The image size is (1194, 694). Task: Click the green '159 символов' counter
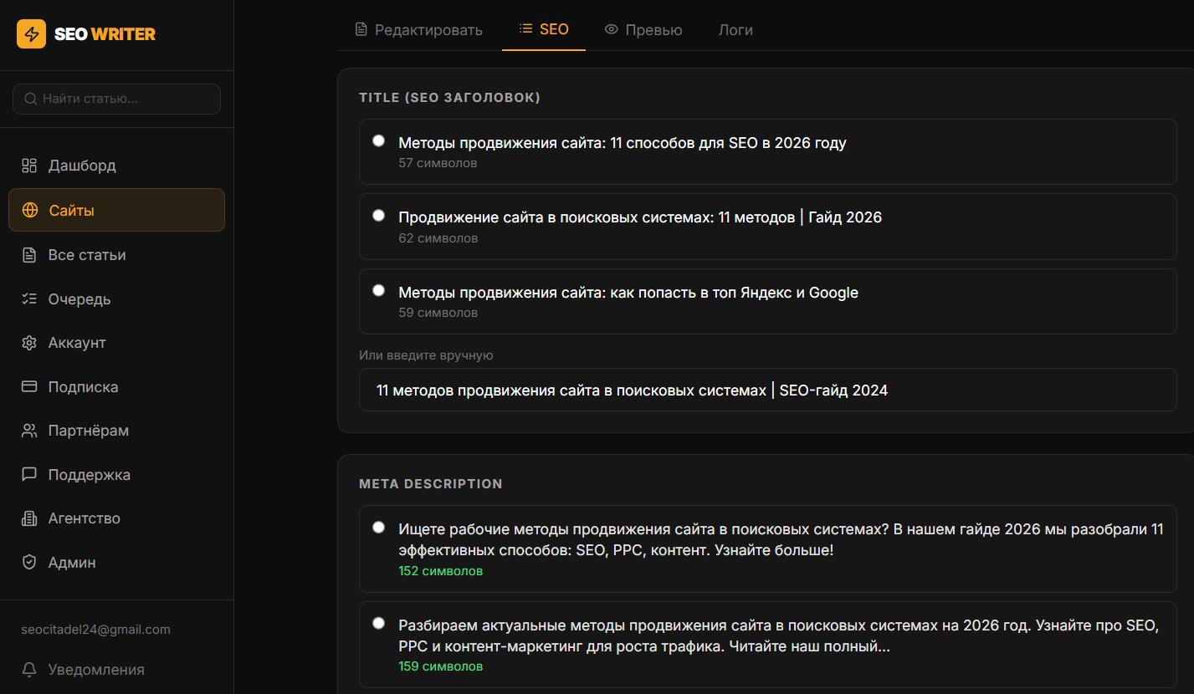tap(441, 666)
